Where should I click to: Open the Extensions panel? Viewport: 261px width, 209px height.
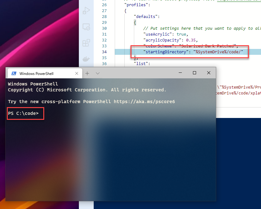86,43
